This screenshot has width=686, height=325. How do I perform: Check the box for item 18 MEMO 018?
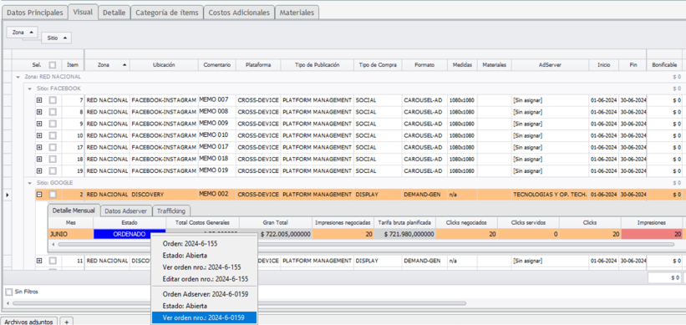(53, 160)
